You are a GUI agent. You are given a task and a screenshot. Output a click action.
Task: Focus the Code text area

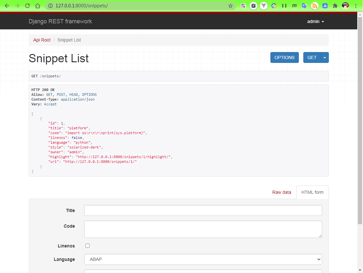click(x=203, y=229)
